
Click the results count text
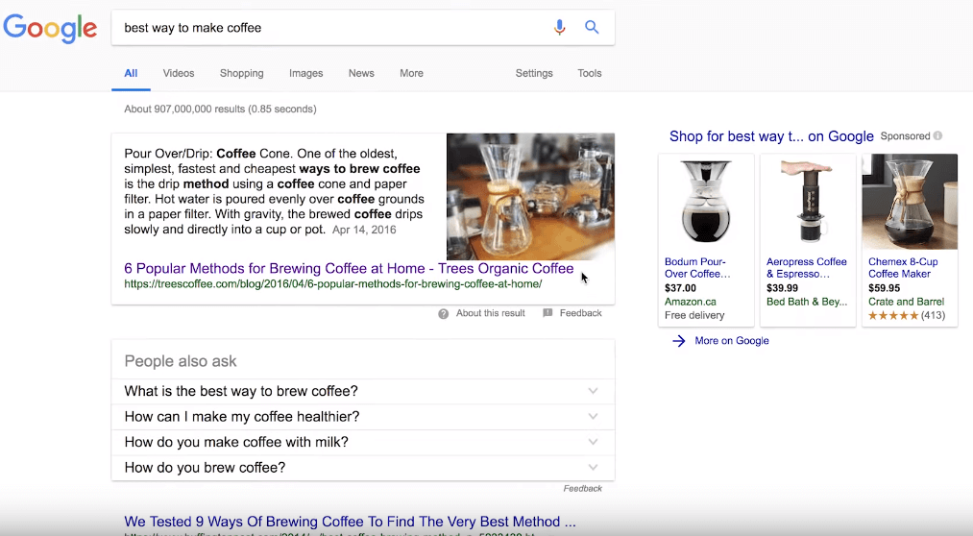coord(220,110)
